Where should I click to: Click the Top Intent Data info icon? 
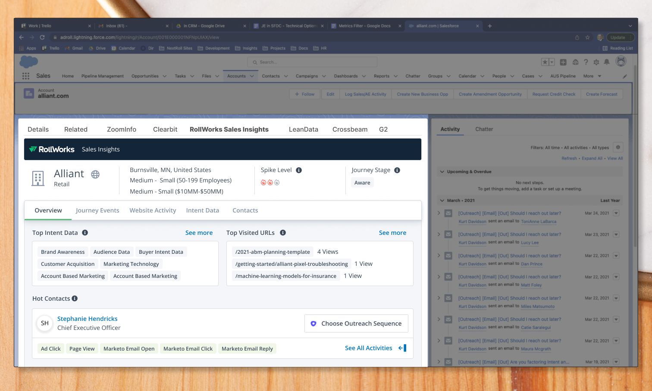pos(85,233)
